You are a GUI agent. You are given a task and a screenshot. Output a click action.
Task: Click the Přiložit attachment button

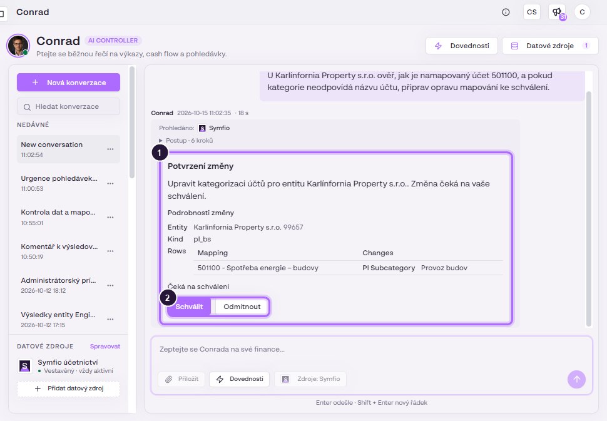[181, 379]
